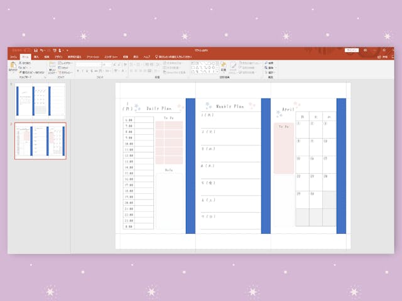This screenshot has height=301, width=402.
Task: Click the Share button at the ribbon's right
Action: pyautogui.click(x=384, y=56)
